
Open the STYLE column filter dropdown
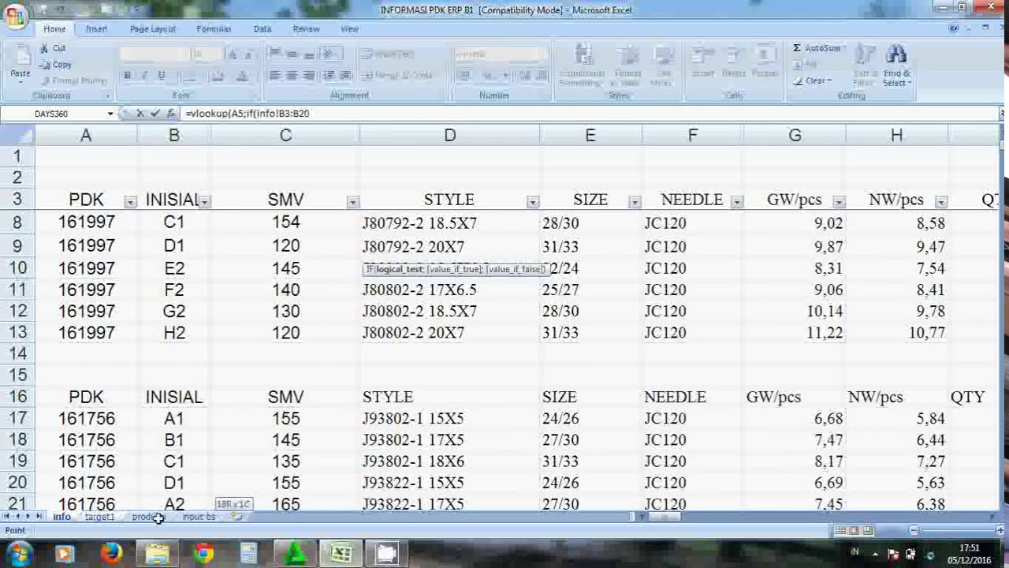(533, 202)
